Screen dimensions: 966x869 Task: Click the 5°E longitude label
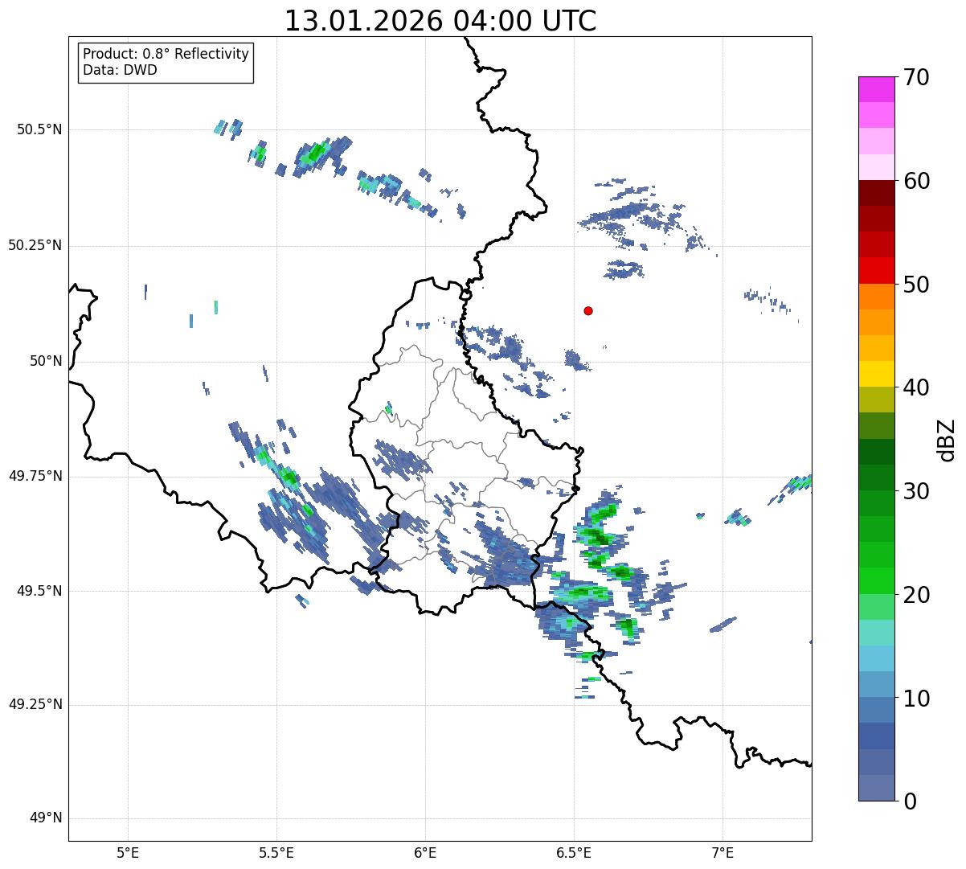pyautogui.click(x=128, y=852)
